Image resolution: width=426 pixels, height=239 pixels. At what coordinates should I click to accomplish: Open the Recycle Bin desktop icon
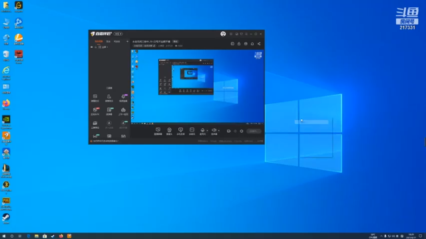[6, 55]
